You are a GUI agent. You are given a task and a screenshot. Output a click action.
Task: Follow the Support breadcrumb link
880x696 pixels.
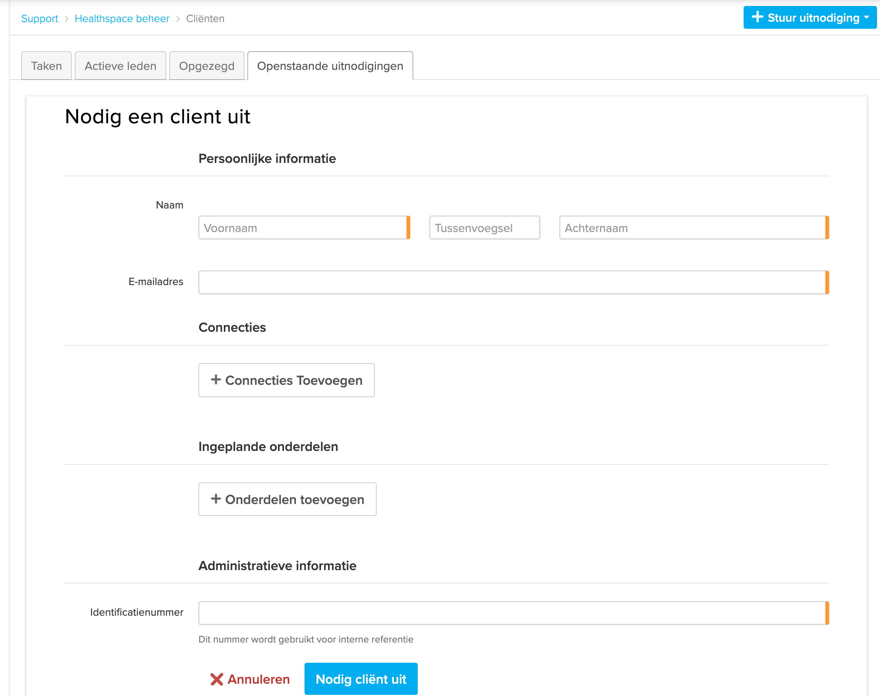pyautogui.click(x=40, y=19)
